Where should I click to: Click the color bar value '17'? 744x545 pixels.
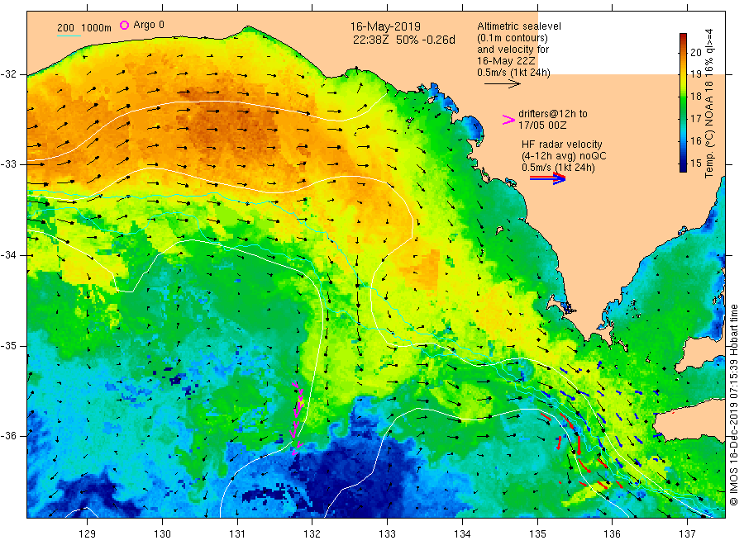pos(695,118)
